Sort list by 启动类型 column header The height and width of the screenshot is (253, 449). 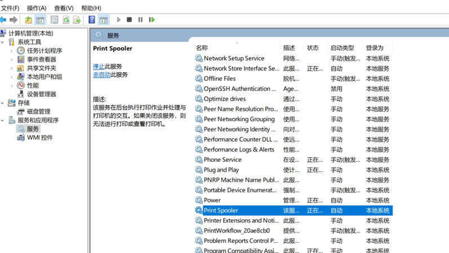pyautogui.click(x=342, y=48)
